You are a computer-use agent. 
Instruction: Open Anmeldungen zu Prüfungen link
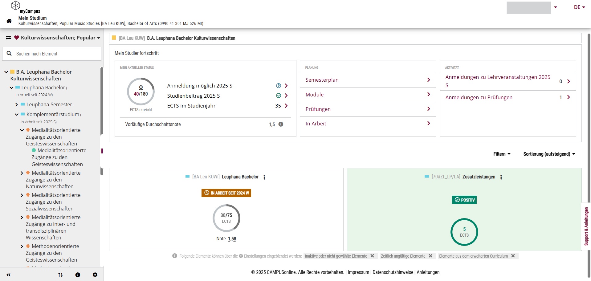[x=479, y=97]
